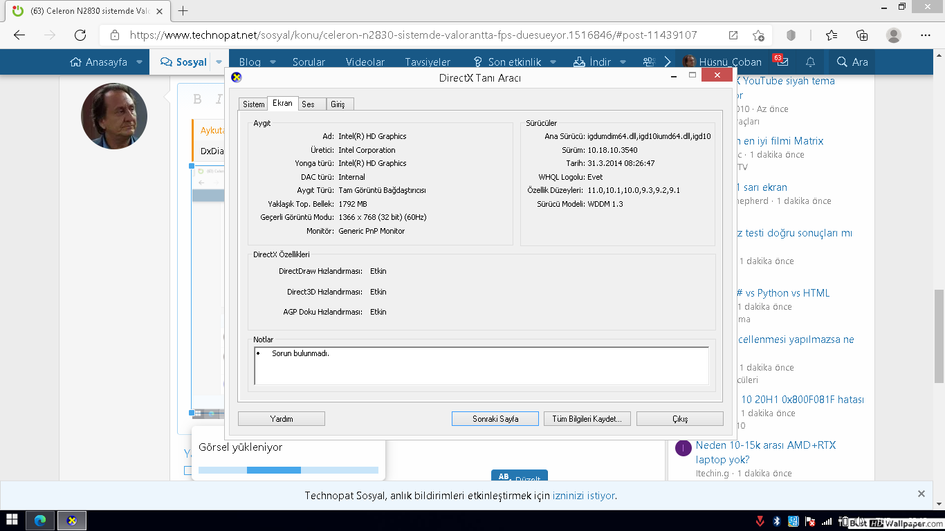Open the Giriş tab
The height and width of the screenshot is (531, 945).
(x=338, y=104)
